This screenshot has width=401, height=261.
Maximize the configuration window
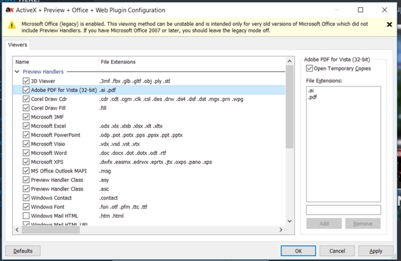click(x=360, y=10)
